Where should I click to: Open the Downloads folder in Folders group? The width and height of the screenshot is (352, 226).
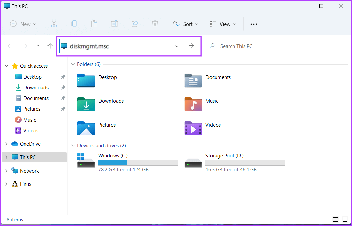[86, 104]
